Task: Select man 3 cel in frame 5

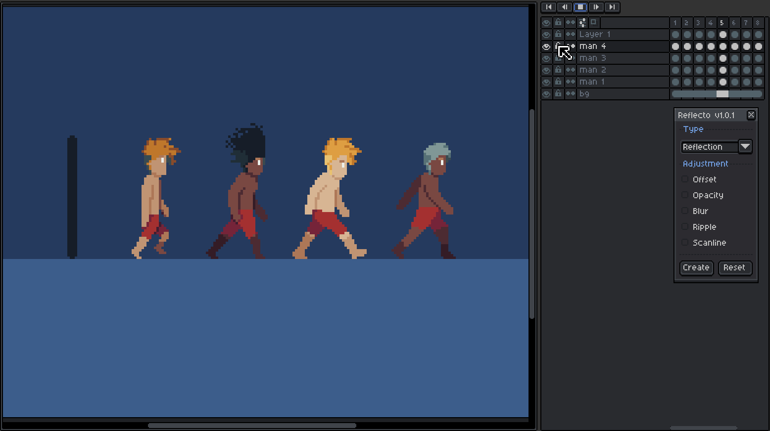Action: pyautogui.click(x=723, y=58)
